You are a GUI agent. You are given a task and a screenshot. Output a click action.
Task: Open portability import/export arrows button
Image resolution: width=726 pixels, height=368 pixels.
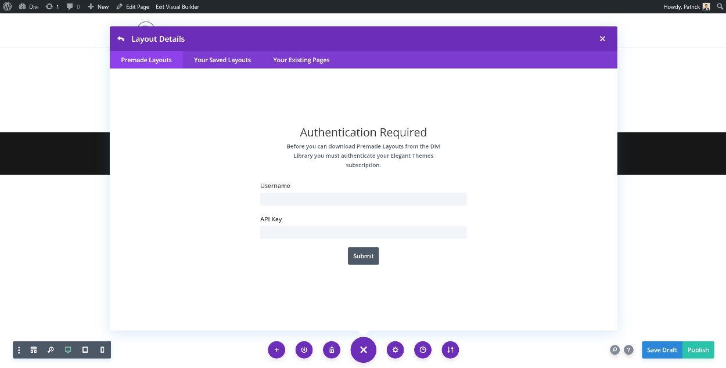(450, 350)
